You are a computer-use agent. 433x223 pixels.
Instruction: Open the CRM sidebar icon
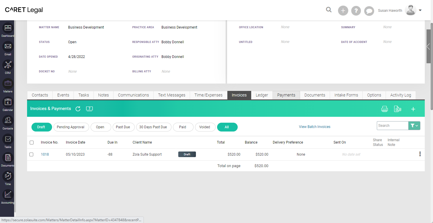tap(8, 65)
